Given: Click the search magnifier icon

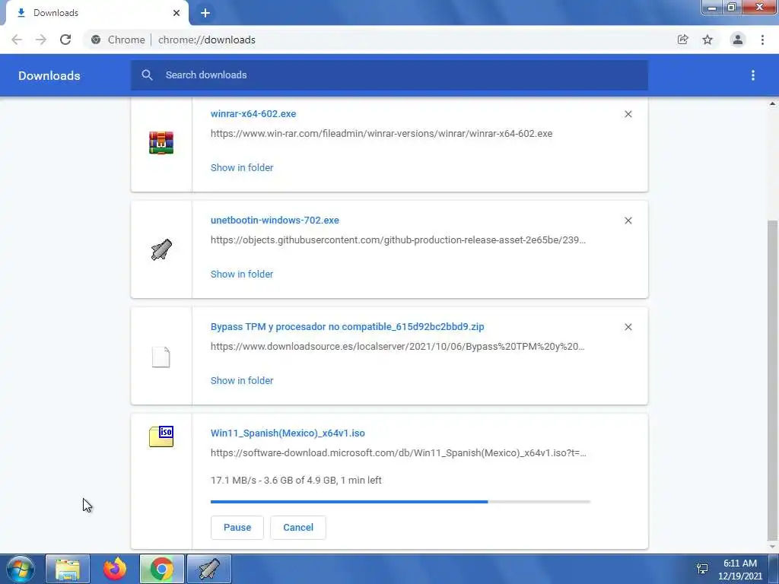Looking at the screenshot, I should pos(147,75).
